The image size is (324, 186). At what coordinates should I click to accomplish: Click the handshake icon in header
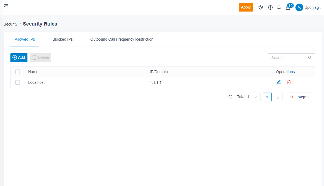[x=260, y=7]
